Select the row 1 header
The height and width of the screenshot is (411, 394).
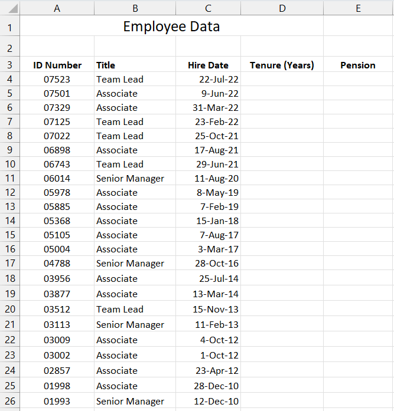[x=10, y=27]
